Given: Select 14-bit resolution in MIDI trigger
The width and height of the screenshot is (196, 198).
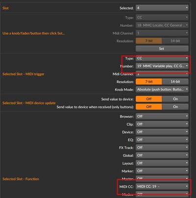Looking at the screenshot, I should point(175,81).
